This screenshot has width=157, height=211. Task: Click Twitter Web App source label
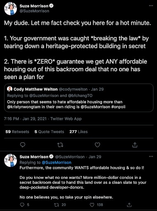coord(66,119)
